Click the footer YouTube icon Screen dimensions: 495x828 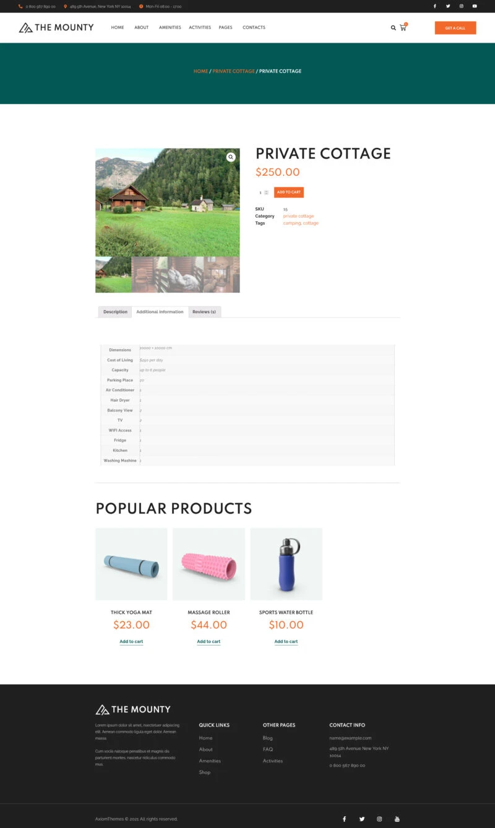point(397,819)
